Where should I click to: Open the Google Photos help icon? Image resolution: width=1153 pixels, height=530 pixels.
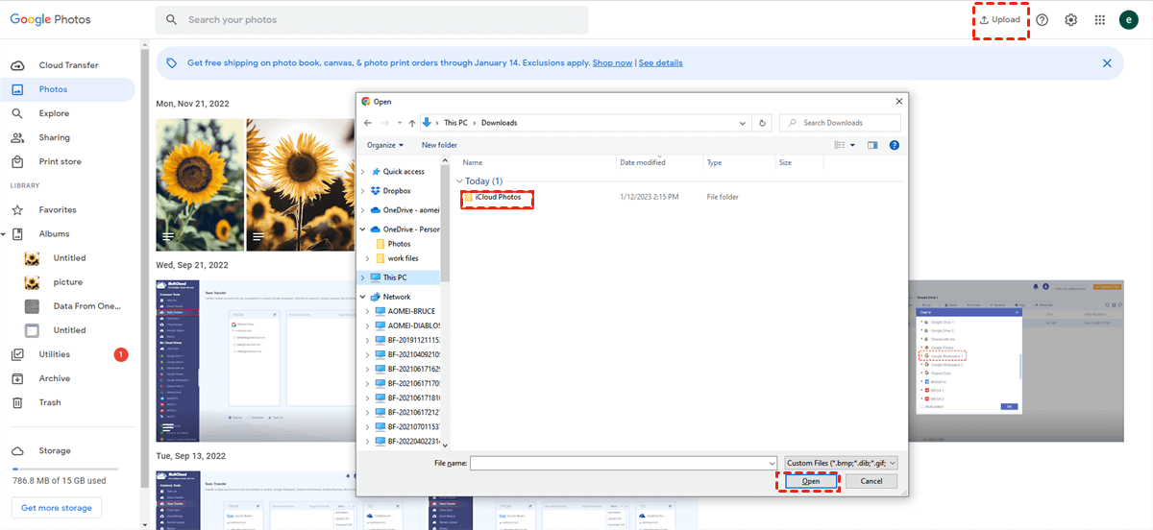pyautogui.click(x=1043, y=20)
